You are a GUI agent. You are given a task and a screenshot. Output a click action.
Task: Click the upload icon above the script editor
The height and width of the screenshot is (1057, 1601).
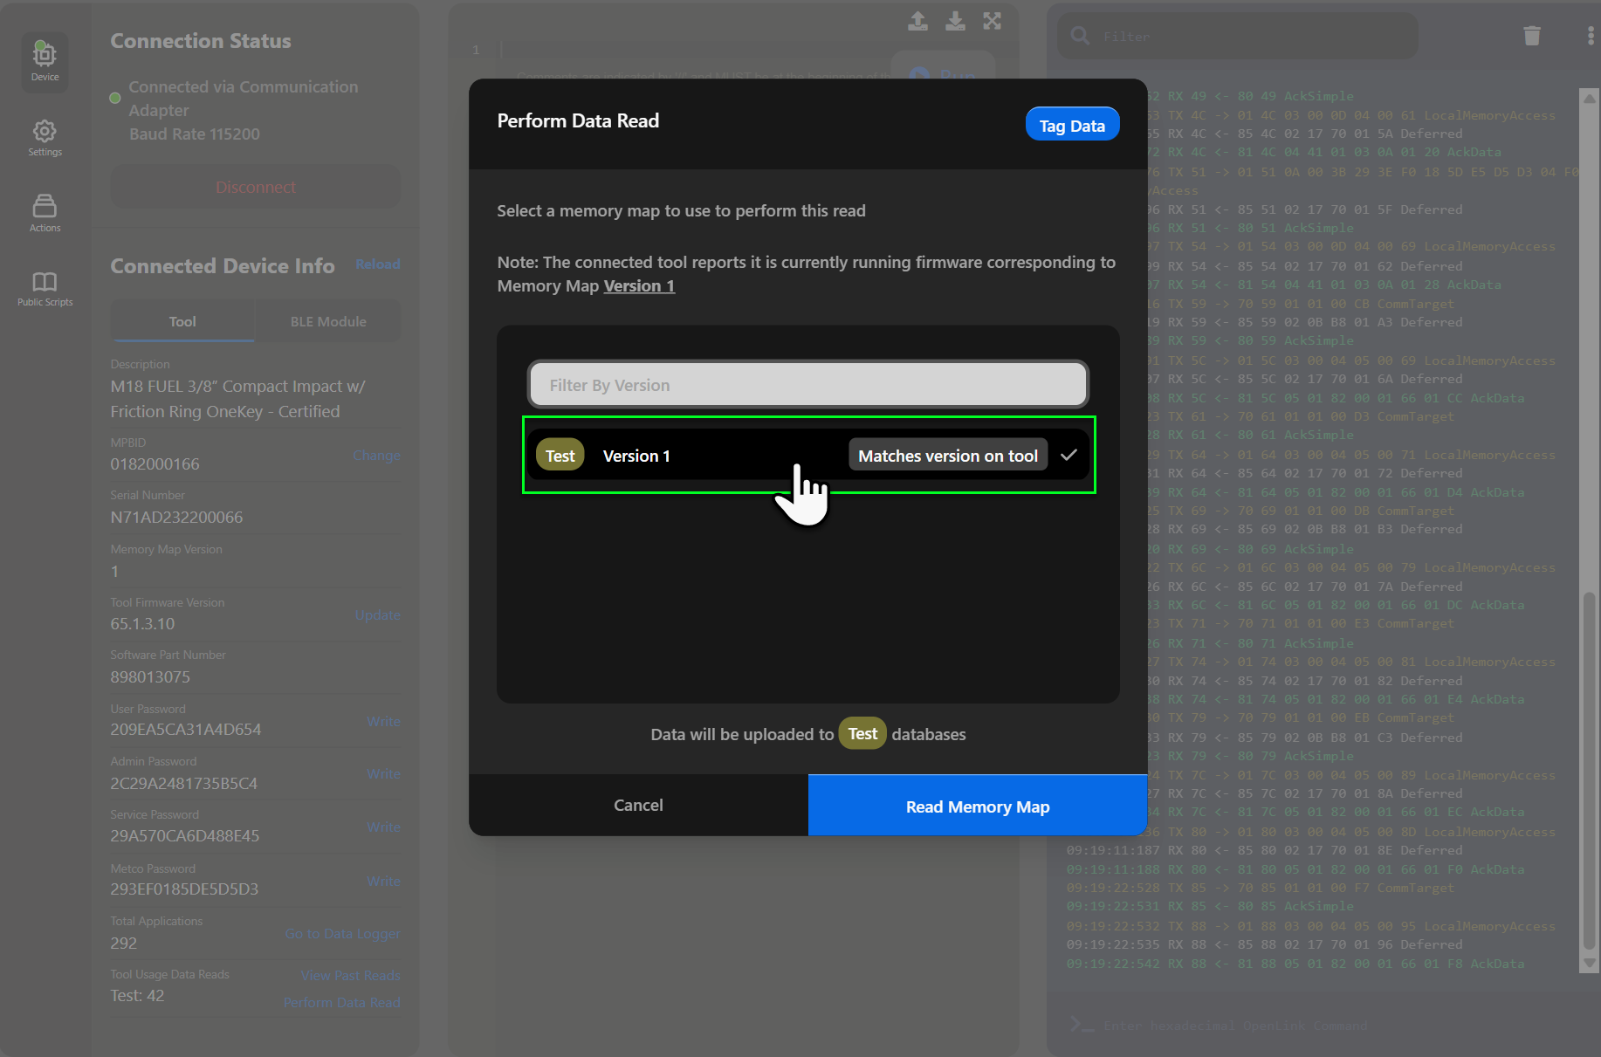coord(917,21)
